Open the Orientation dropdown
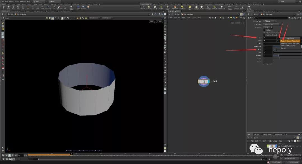The height and width of the screenshot is (164, 302). (x=268, y=27)
